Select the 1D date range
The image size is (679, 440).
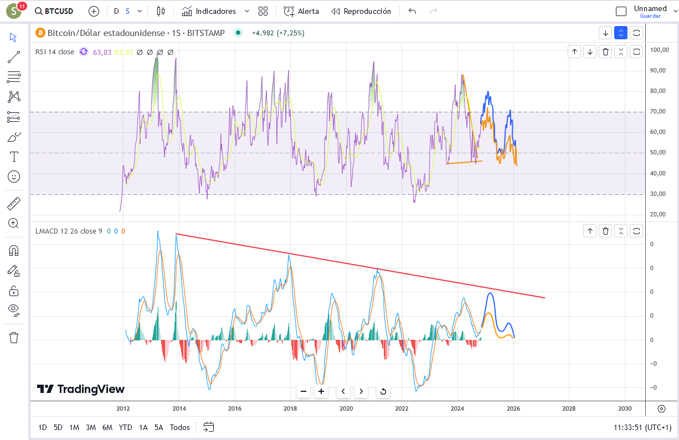click(43, 427)
